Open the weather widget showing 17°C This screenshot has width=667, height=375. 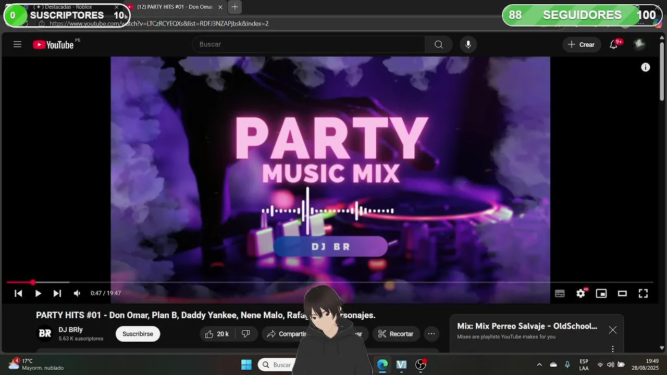36,364
